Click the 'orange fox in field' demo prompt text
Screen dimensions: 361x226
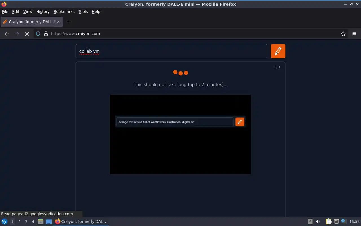[157, 122]
